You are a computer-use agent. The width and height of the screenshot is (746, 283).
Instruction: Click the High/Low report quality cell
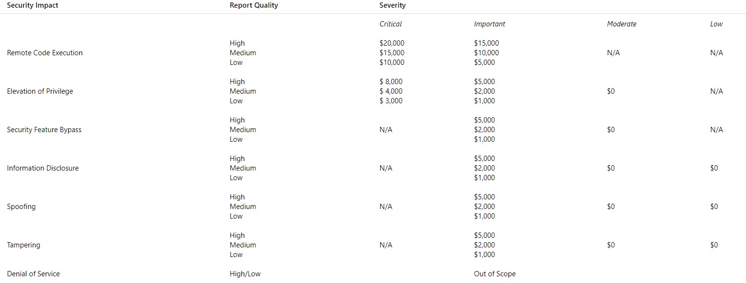click(x=245, y=274)
